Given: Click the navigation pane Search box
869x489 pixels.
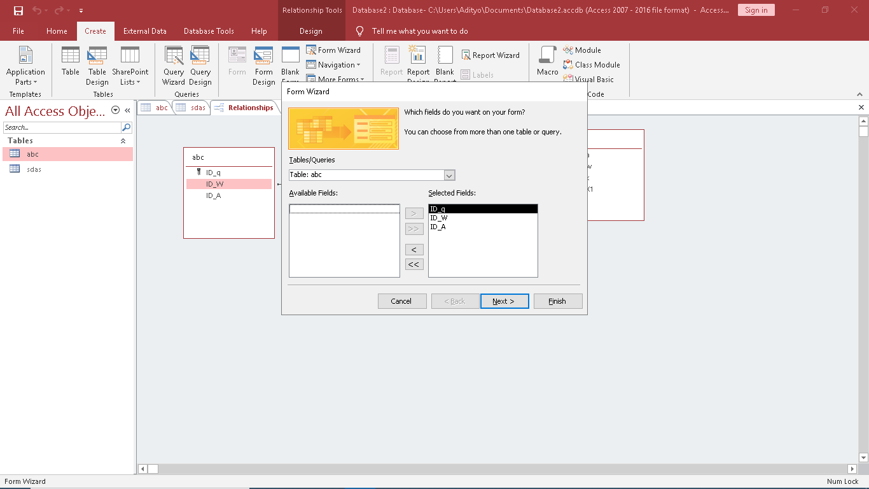Looking at the screenshot, I should tap(62, 127).
